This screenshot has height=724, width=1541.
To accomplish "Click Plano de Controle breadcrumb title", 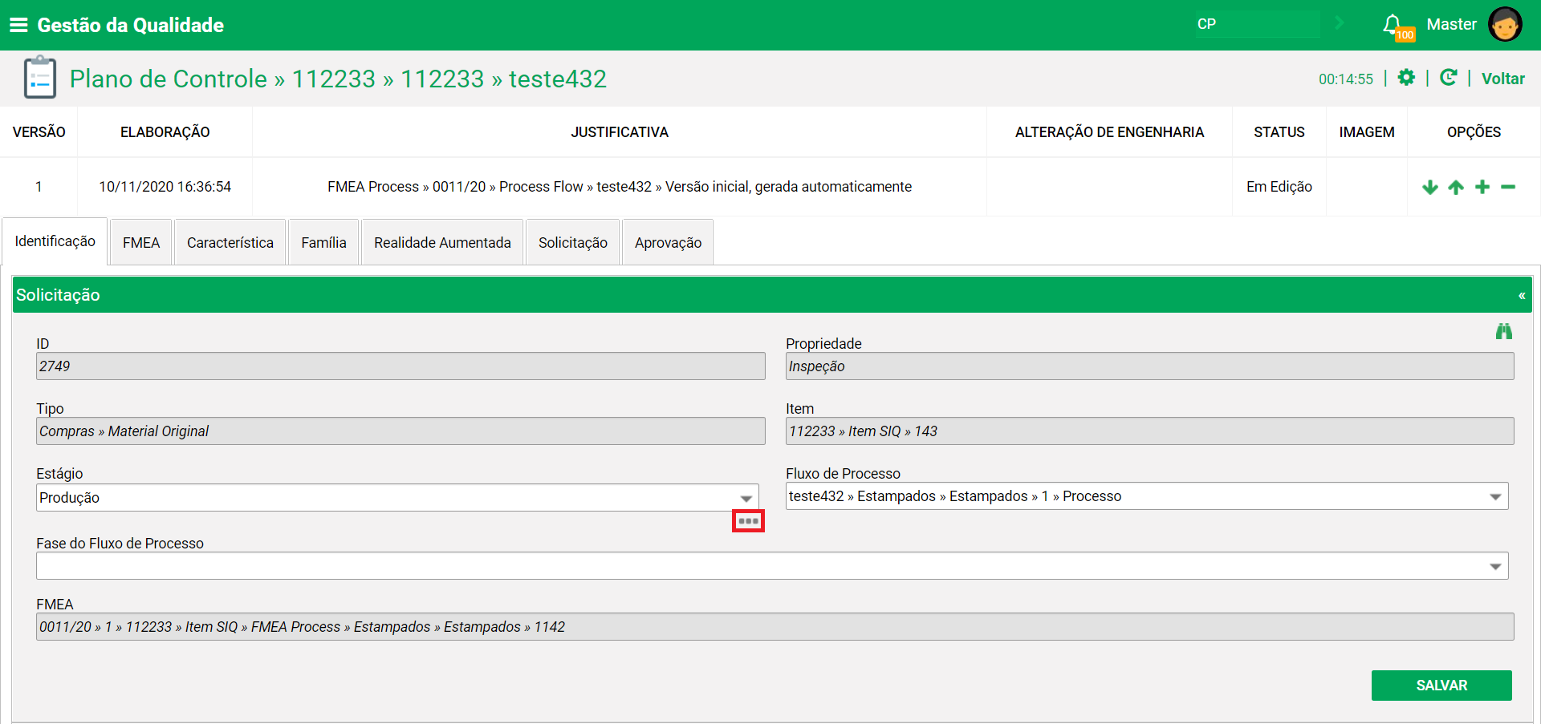I will point(169,79).
